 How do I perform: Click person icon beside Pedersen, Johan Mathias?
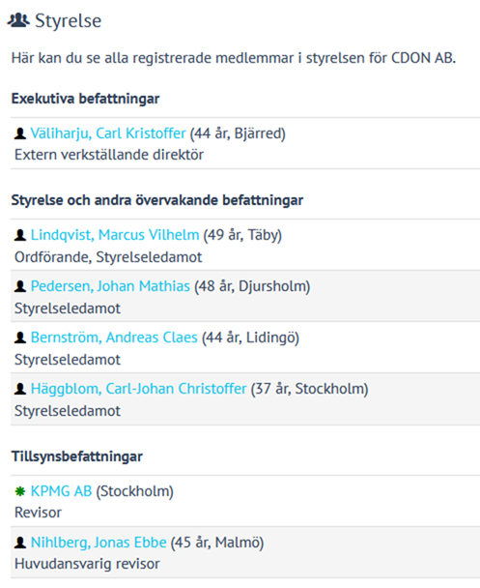coord(20,286)
